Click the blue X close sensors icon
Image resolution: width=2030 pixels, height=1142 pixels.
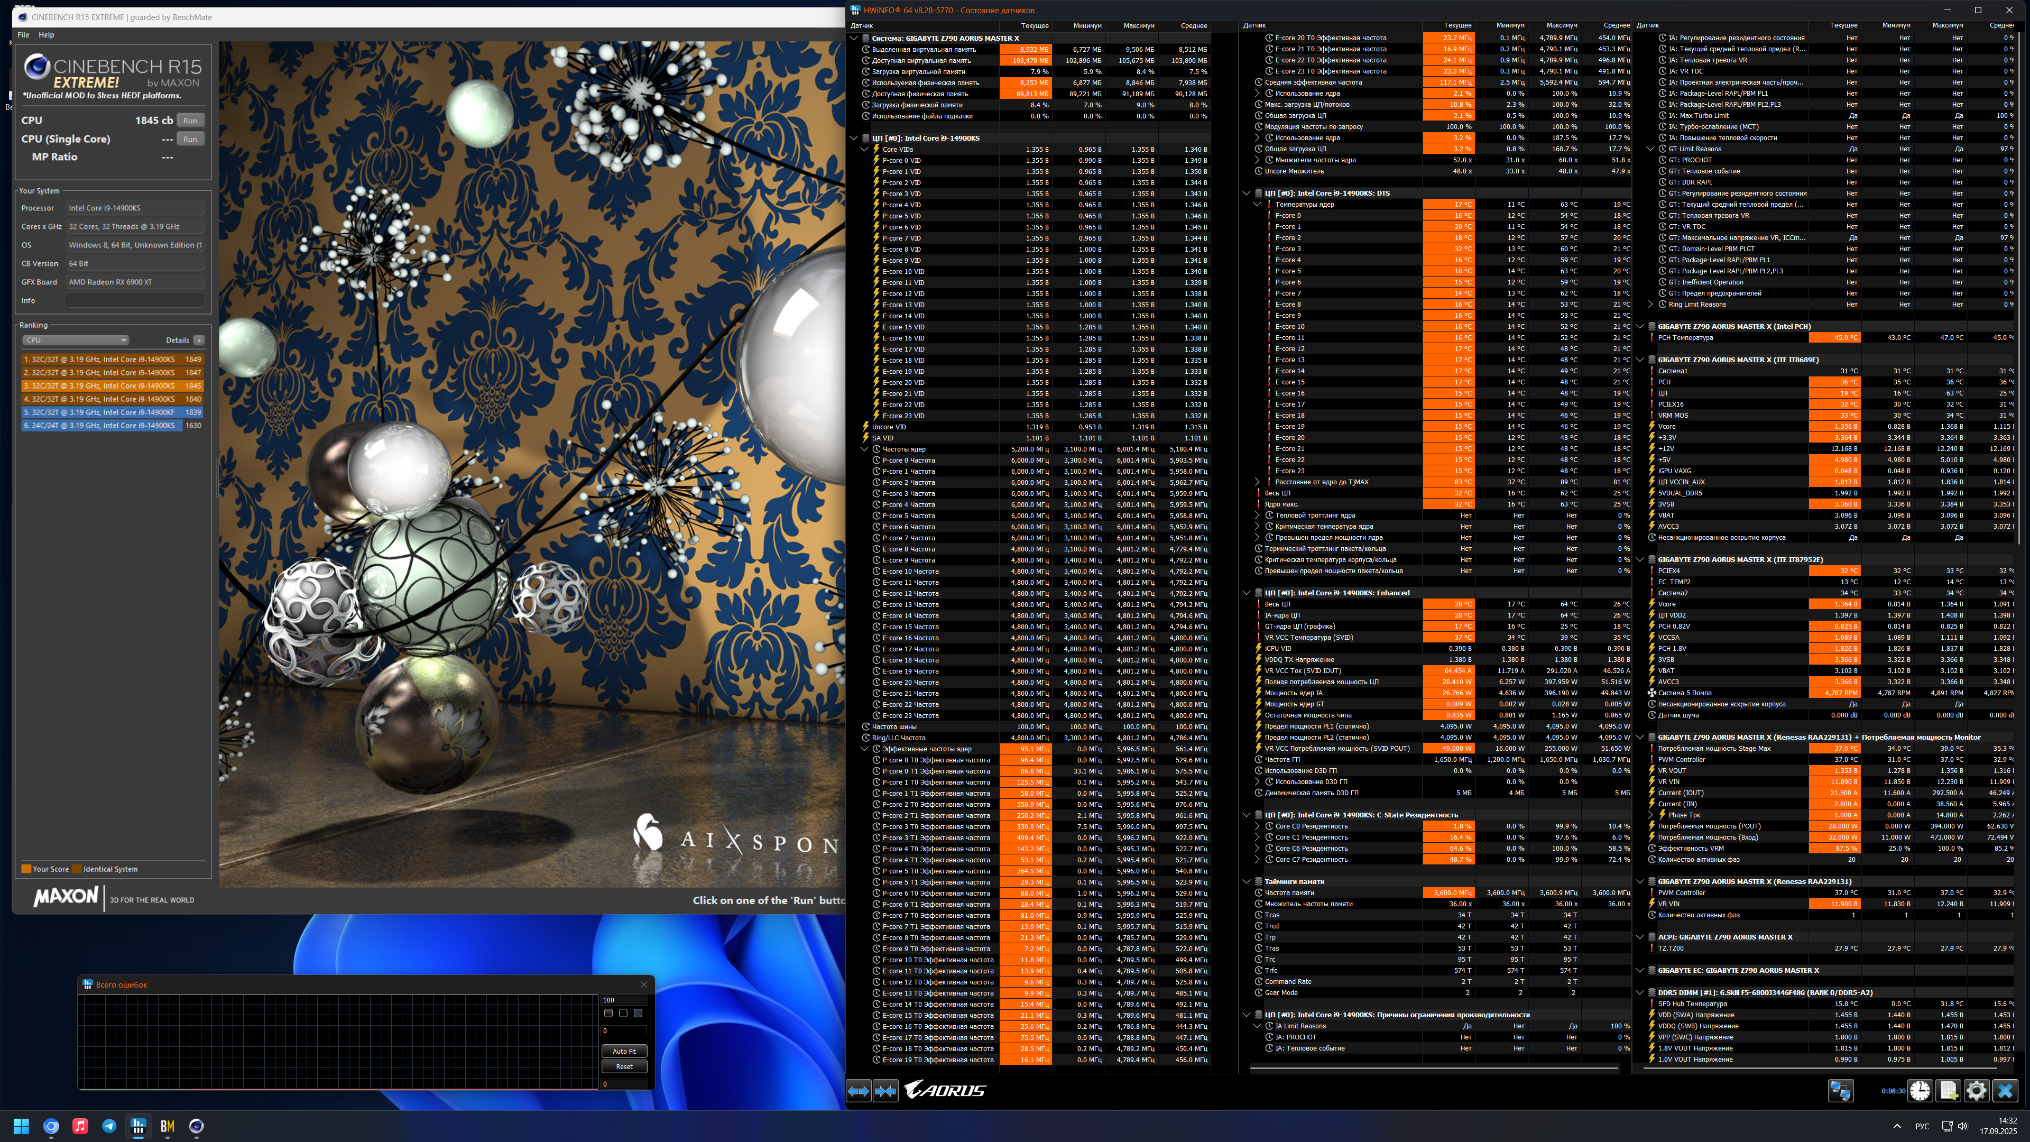(2005, 1091)
